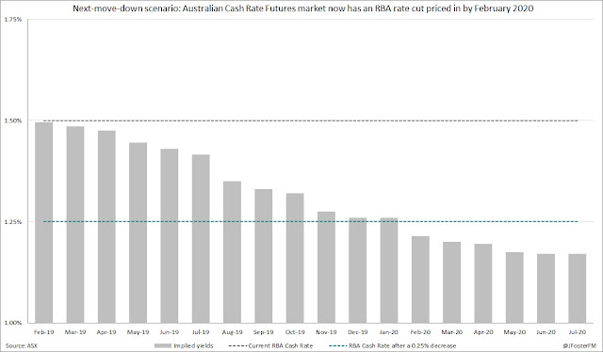The width and height of the screenshot is (603, 352).
Task: Click the Jan-20 x-axis label
Action: 389,332
